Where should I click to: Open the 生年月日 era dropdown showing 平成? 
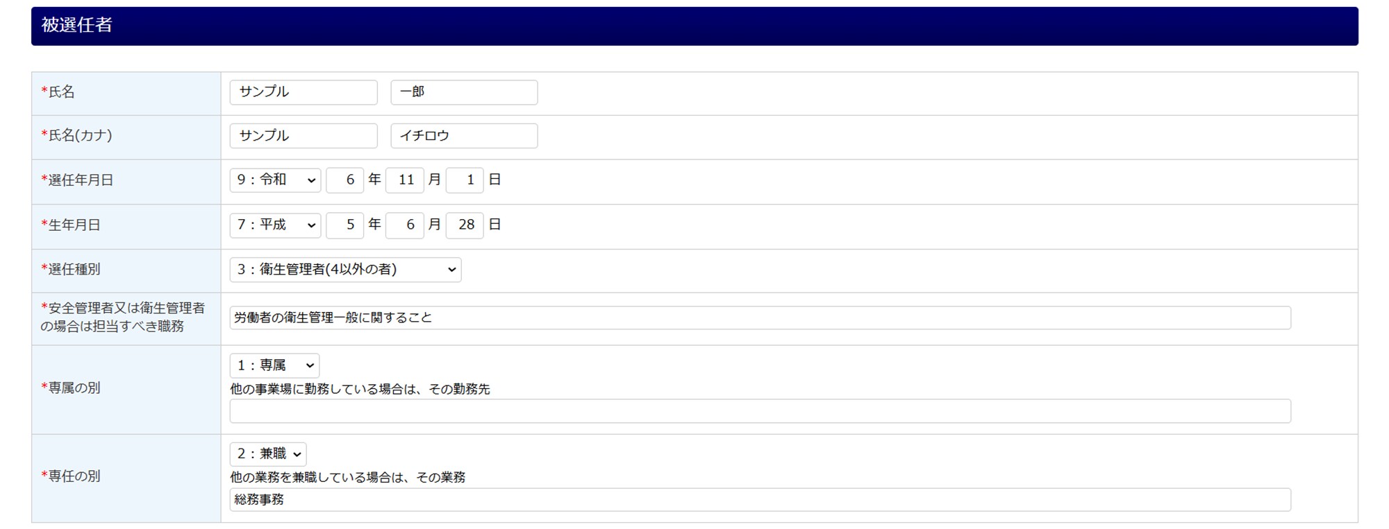275,225
